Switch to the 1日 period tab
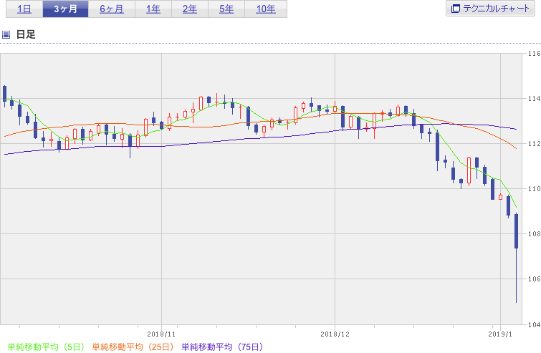 24,9
